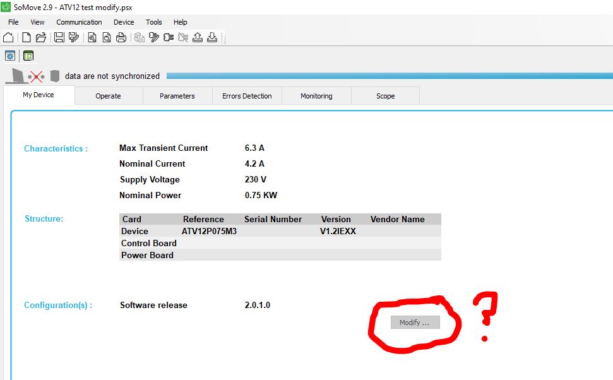Click the 6.3 A transient current value
Screen dimensions: 613x380
point(254,148)
